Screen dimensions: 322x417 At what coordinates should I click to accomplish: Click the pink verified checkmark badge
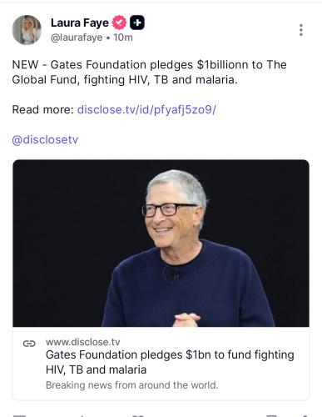tap(119, 23)
